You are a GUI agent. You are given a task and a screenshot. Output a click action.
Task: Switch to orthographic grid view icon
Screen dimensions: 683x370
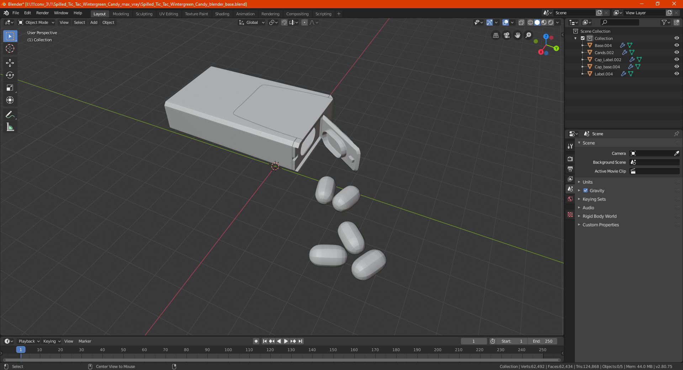pos(496,35)
